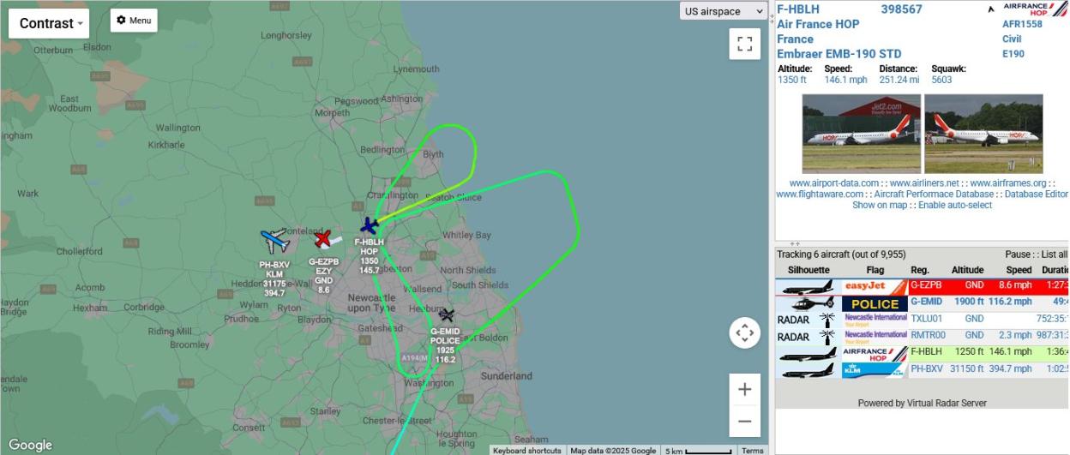Select the F-HBLH aircraft marker on map
The width and height of the screenshot is (1070, 455).
point(370,225)
